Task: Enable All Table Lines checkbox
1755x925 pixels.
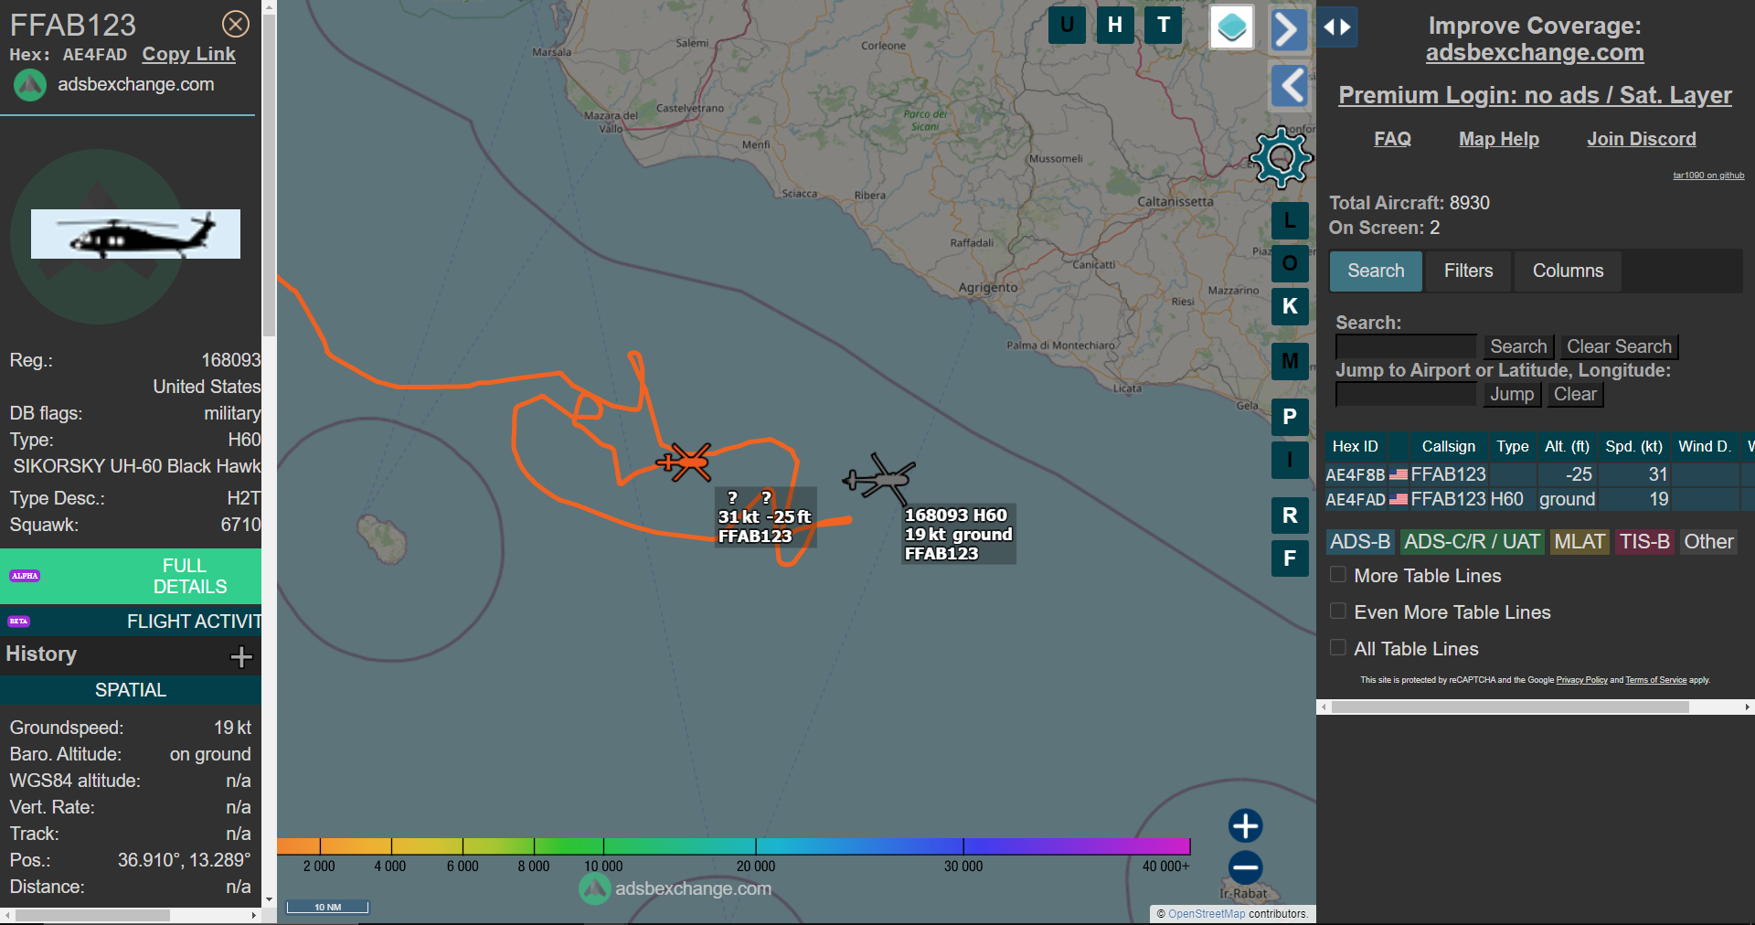Action: coord(1338,648)
